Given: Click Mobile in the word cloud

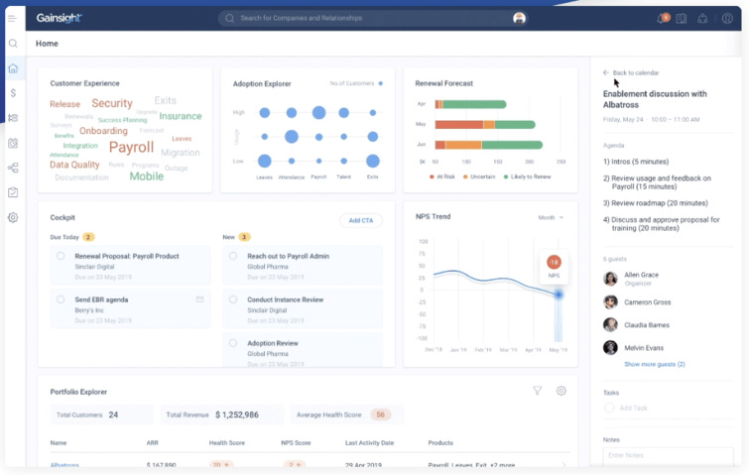Looking at the screenshot, I should 147,177.
